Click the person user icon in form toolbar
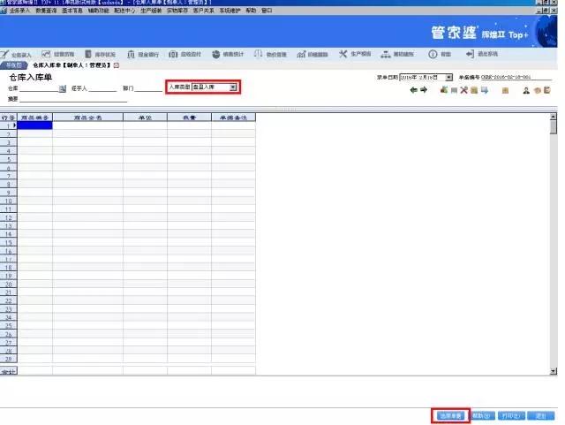The height and width of the screenshot is (425, 565). [526, 90]
